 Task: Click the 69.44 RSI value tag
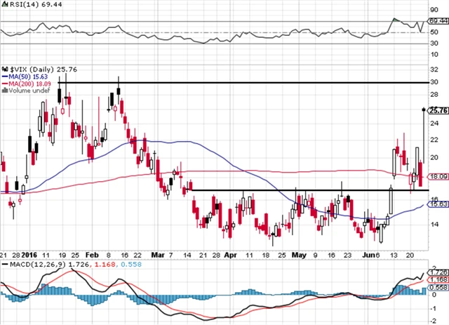click(x=438, y=22)
